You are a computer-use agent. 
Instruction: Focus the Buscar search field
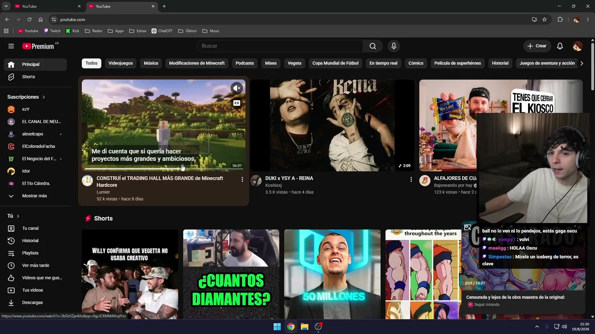(280, 46)
